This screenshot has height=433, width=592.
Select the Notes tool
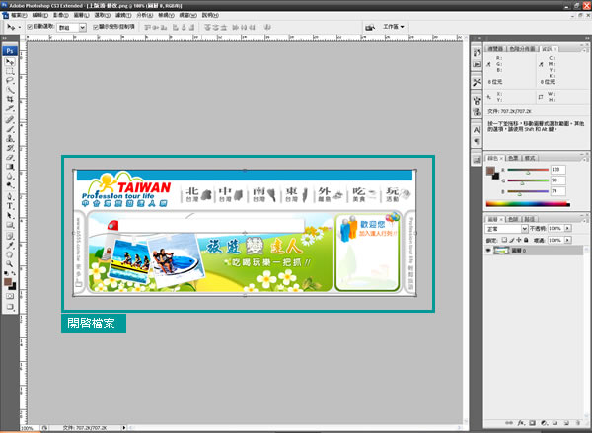[10, 237]
